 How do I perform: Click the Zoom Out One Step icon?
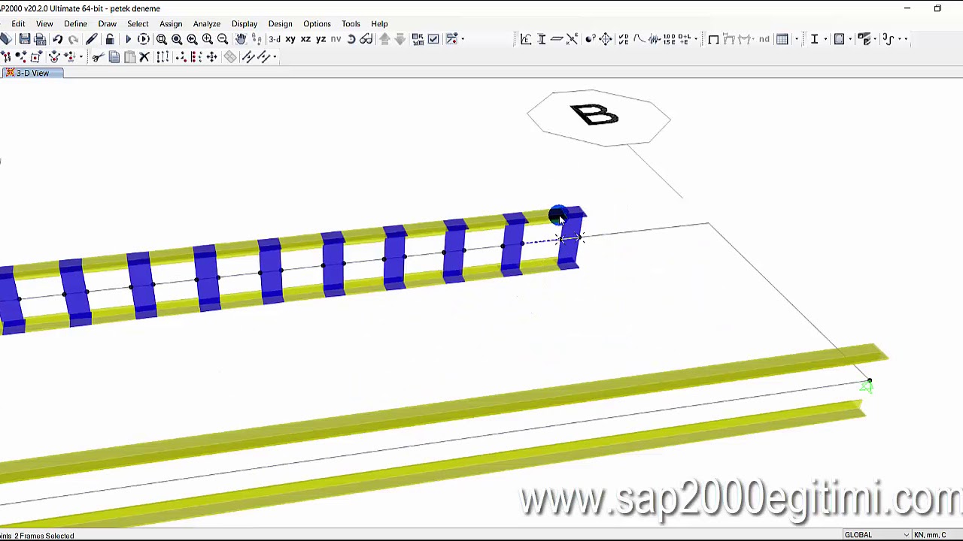click(x=223, y=39)
